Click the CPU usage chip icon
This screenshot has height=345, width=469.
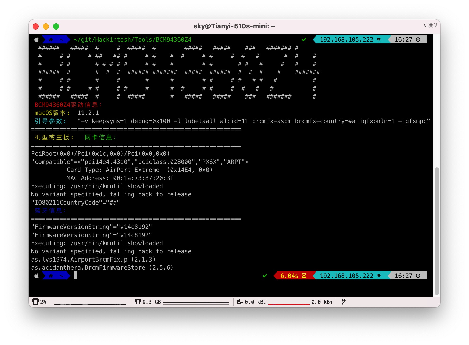[35, 302]
